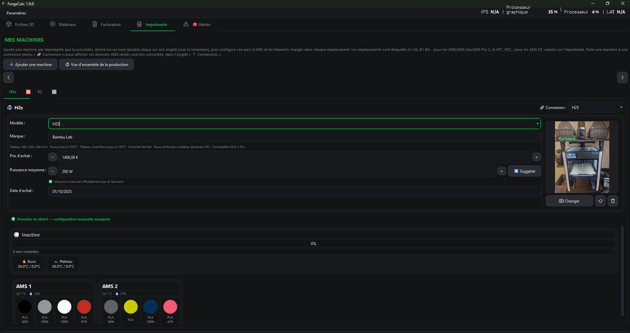Click the AMS 2 humidity 37% reading
630x333 pixels.
(120, 294)
